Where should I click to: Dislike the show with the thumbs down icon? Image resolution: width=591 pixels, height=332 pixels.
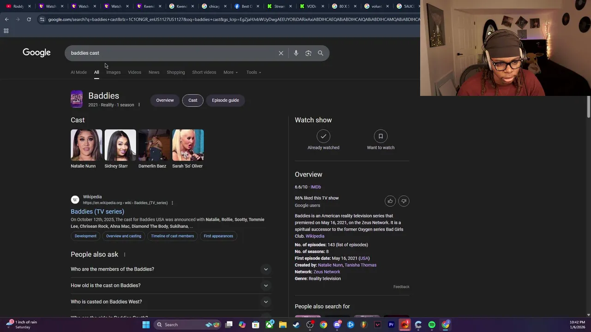coord(404,201)
